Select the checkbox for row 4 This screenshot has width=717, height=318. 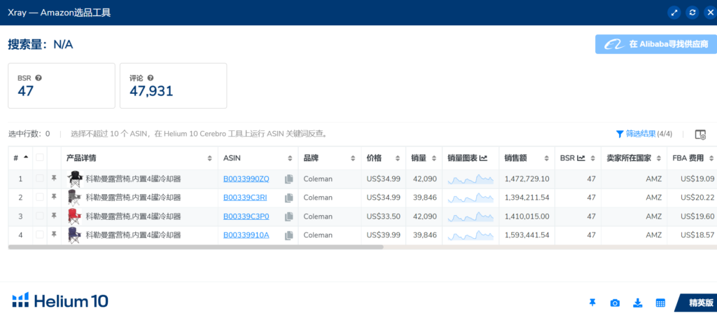[40, 235]
